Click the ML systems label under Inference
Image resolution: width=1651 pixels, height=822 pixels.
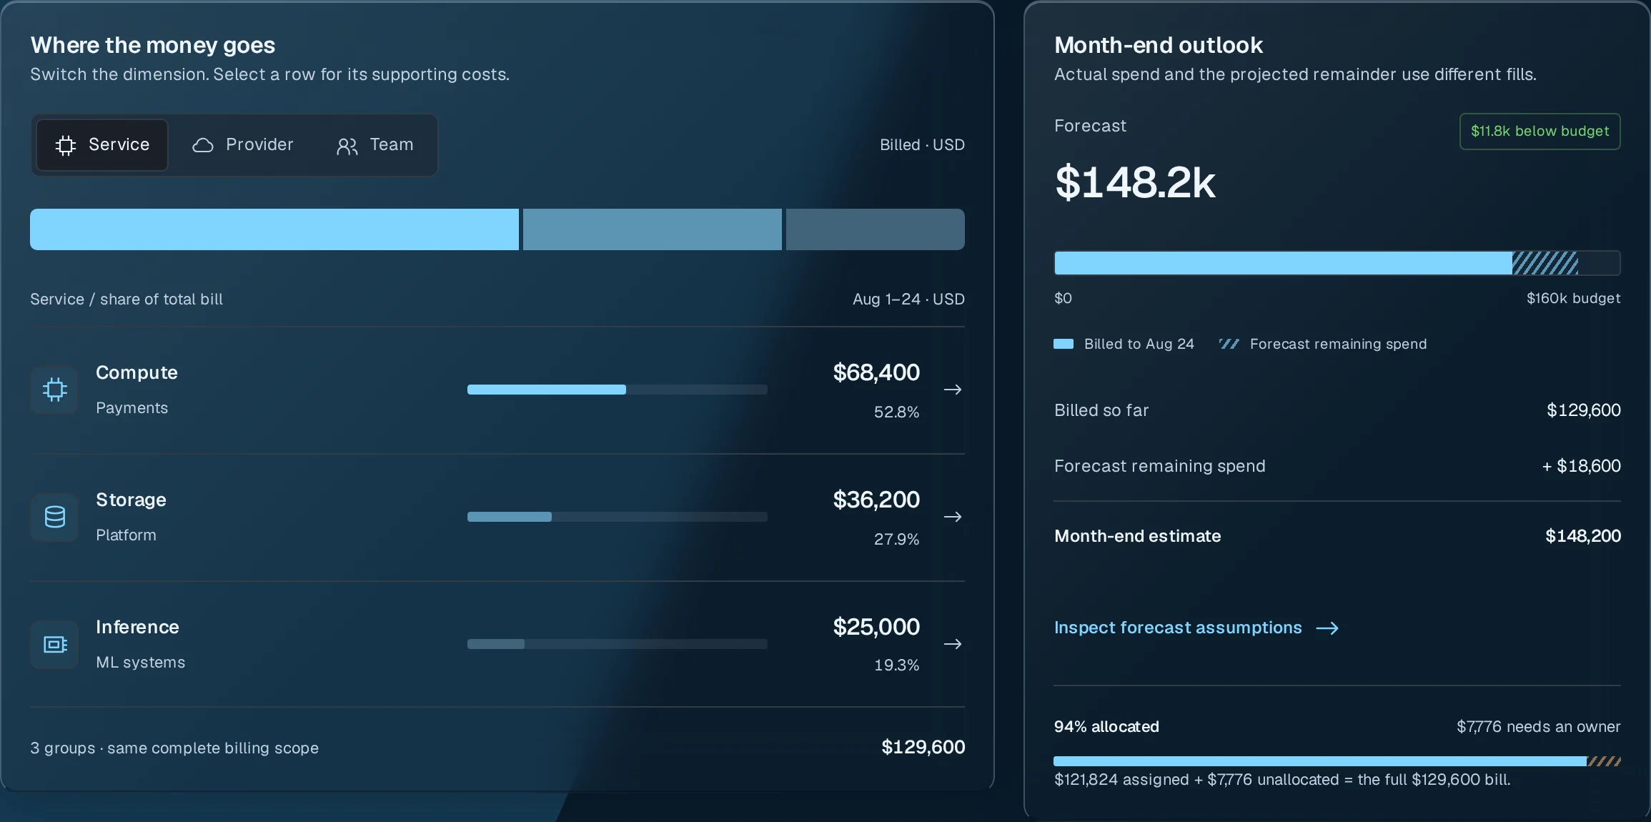pyautogui.click(x=141, y=663)
